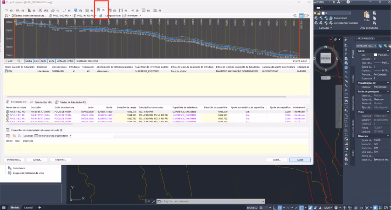Select structure row PVS2.-3 RD PRJ
The height and width of the screenshot is (210, 391).
[156, 119]
